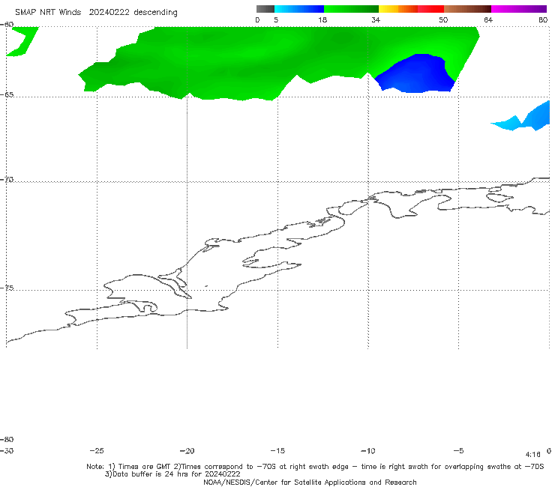Click the color bar label '34'

tap(376, 19)
